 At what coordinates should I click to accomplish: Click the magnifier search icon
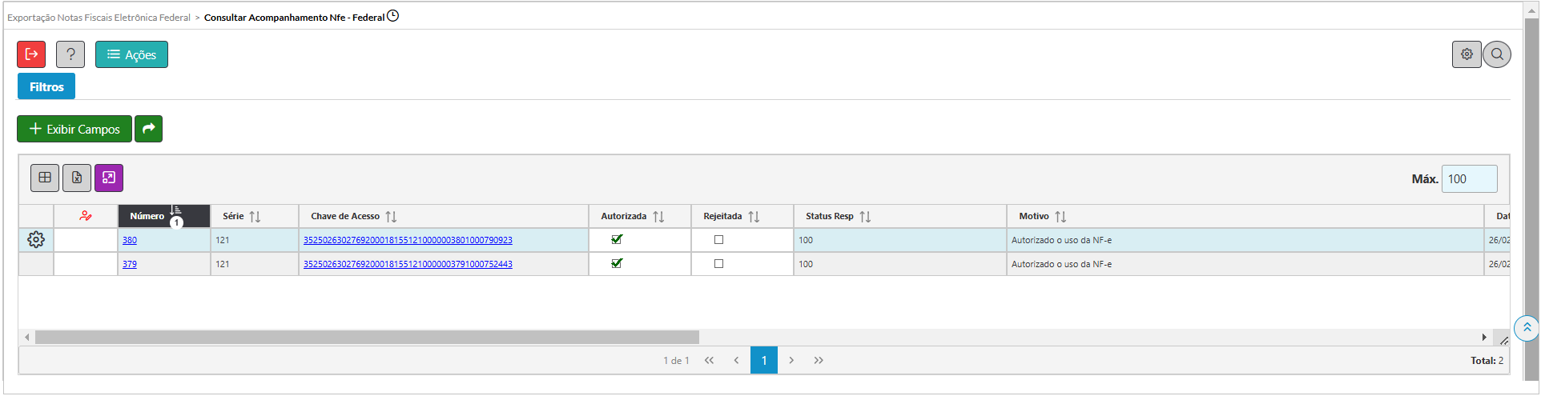1497,54
